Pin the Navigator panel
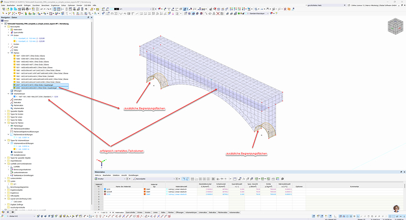The image size is (406, 220). pyautogui.click(x=88, y=17)
